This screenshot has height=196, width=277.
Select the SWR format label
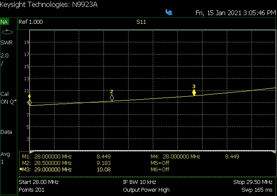point(7,43)
